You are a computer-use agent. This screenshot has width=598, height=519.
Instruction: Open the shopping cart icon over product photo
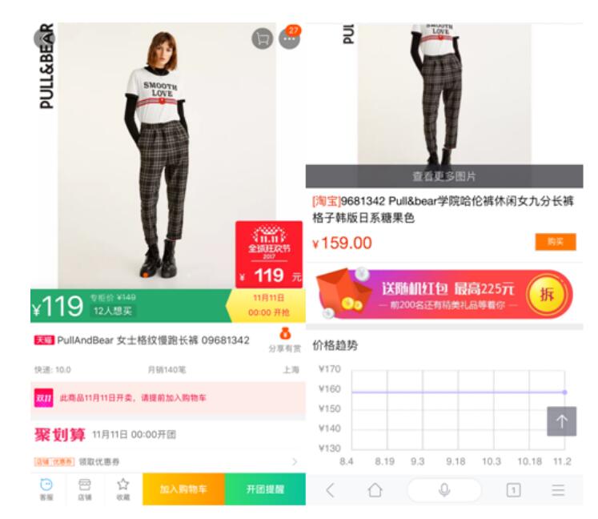pos(263,39)
